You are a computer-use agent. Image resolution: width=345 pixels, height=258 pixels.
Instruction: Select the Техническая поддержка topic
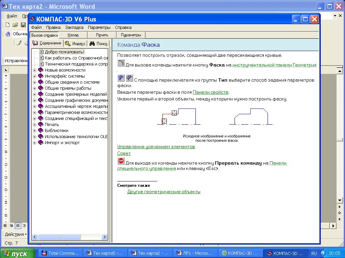point(76,64)
